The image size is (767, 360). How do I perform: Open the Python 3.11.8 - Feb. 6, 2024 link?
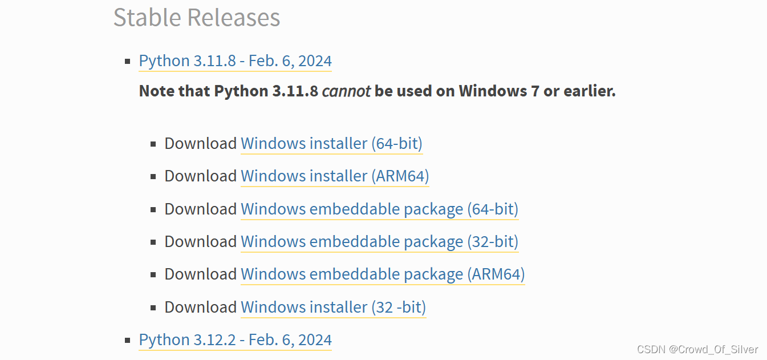pos(235,61)
